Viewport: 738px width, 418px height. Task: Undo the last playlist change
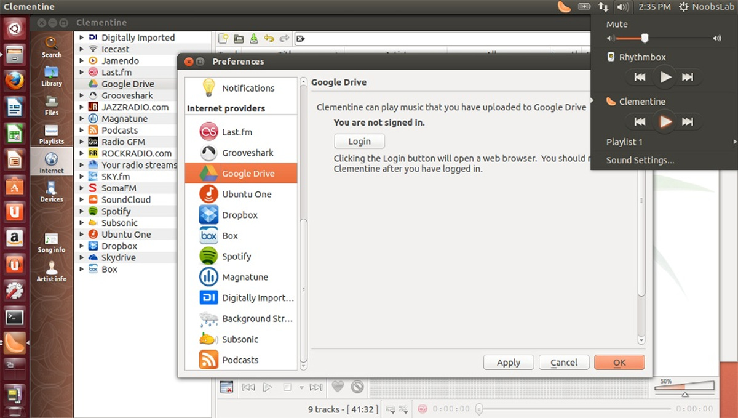pos(269,39)
